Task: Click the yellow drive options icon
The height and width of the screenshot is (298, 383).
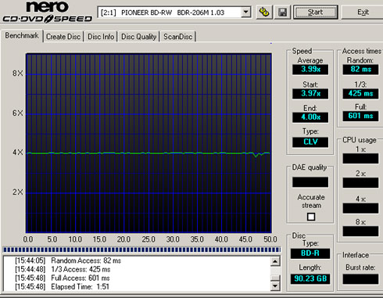Action: coord(263,13)
